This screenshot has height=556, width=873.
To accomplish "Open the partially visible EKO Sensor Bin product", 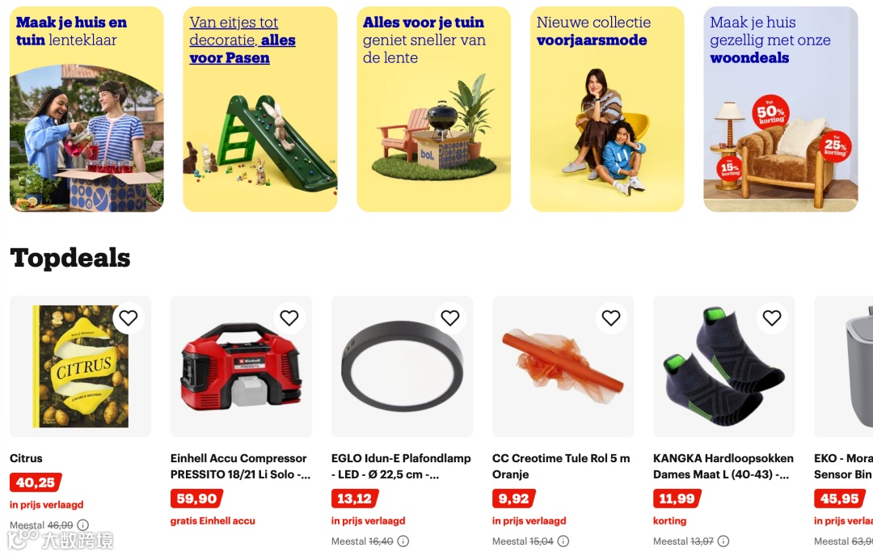I will pyautogui.click(x=843, y=366).
